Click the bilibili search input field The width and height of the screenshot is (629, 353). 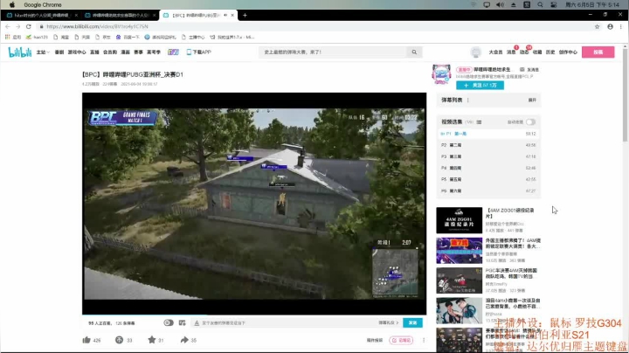pyautogui.click(x=334, y=52)
